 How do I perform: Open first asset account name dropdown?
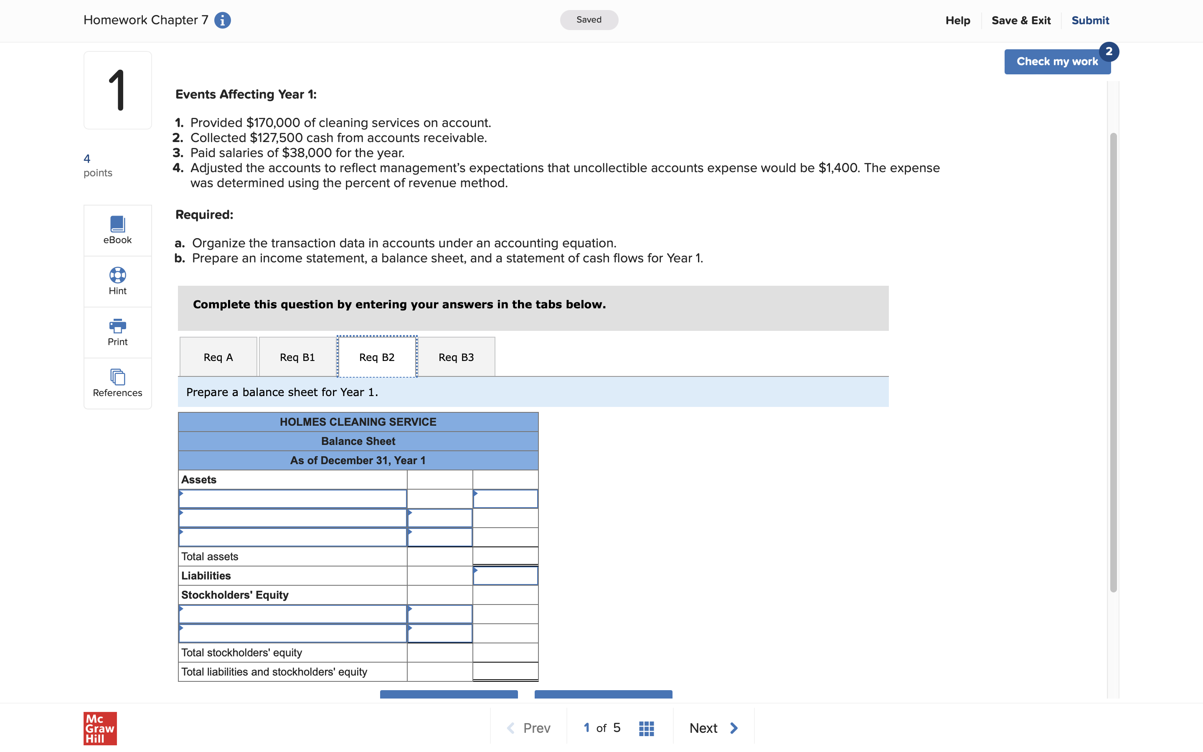(292, 499)
